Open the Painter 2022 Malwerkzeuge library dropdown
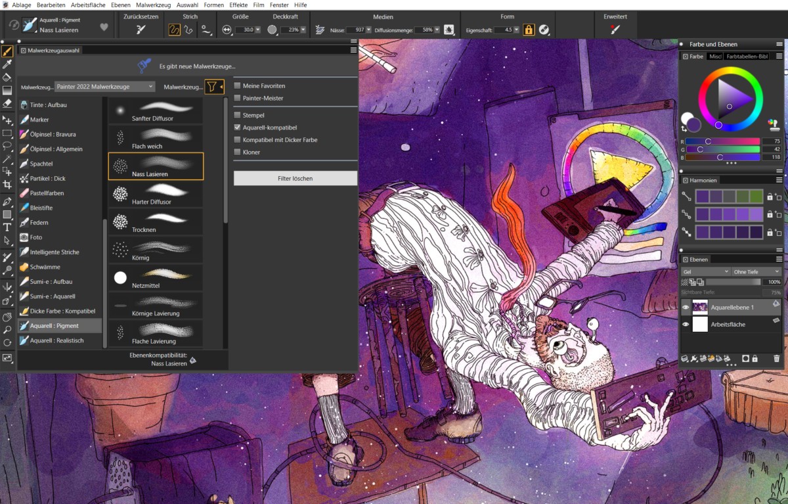This screenshot has height=504, width=788. coord(104,87)
